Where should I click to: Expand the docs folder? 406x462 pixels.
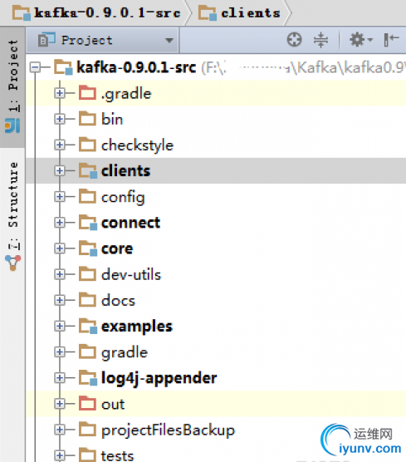(60, 300)
